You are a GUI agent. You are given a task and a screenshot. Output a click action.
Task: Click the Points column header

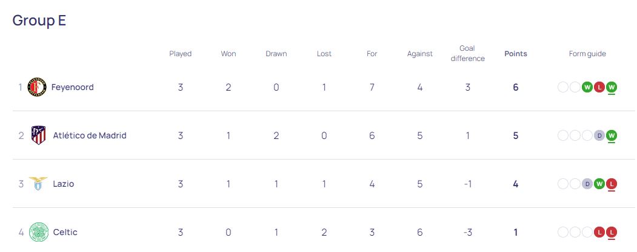click(x=516, y=53)
